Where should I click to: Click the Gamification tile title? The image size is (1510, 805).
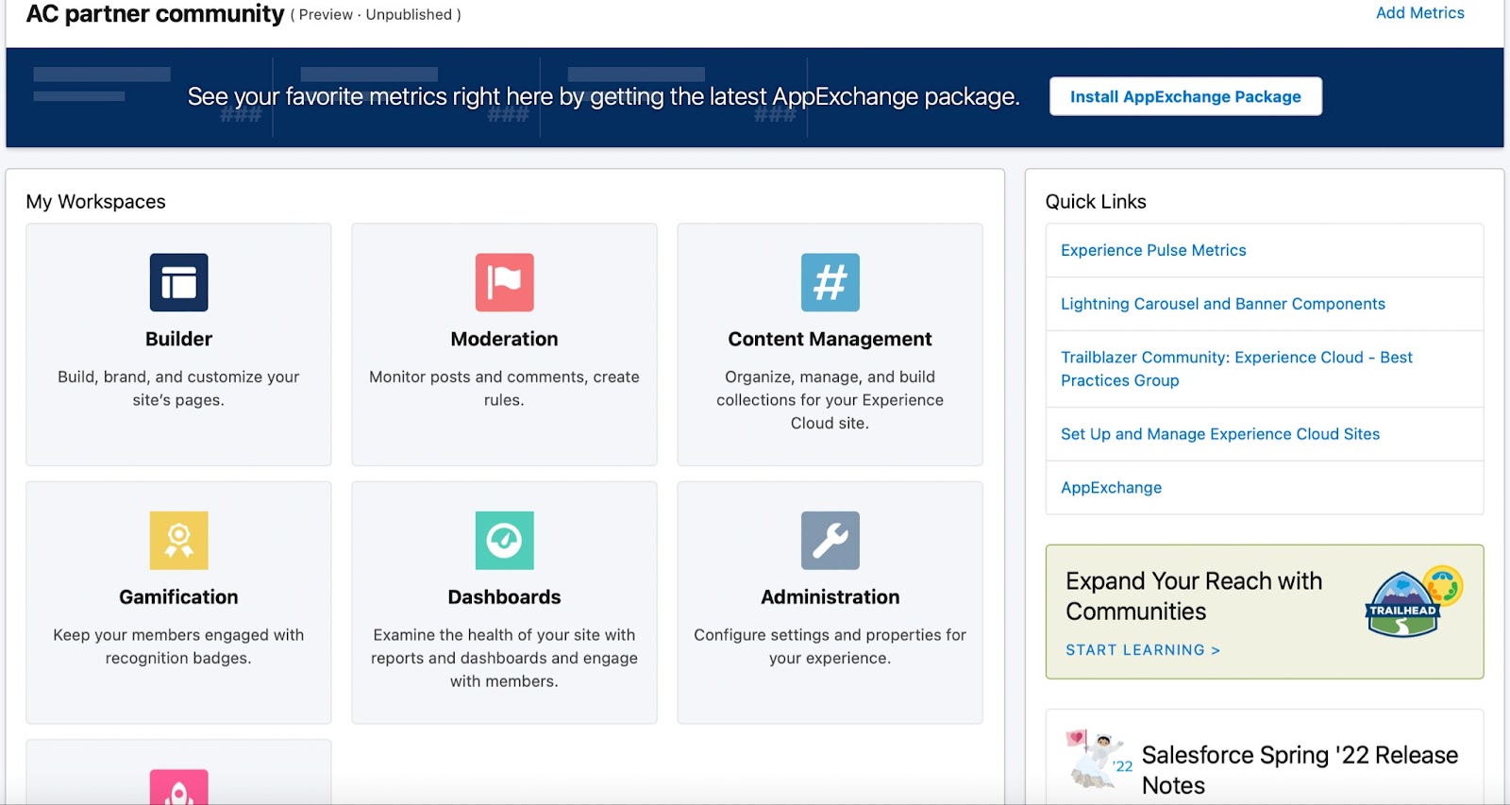(x=178, y=597)
